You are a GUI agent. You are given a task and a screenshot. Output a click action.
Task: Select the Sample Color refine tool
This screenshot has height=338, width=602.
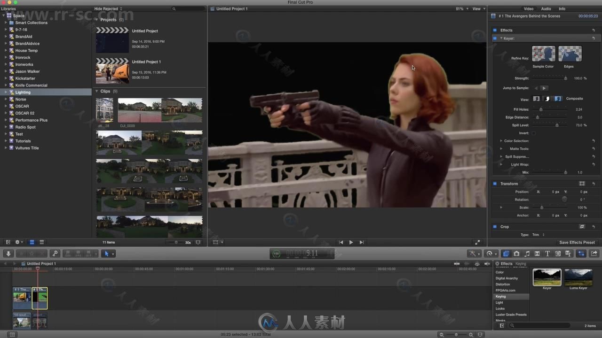point(543,54)
